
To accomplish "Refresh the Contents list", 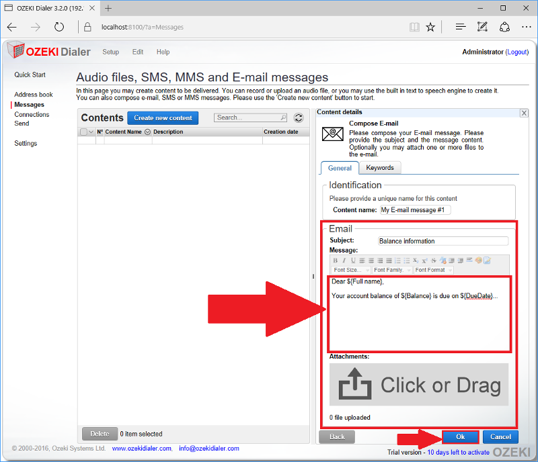I will click(299, 118).
